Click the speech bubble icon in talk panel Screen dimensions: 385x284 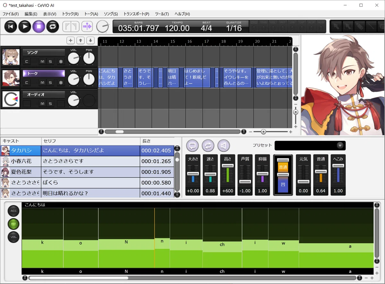[x=192, y=146]
